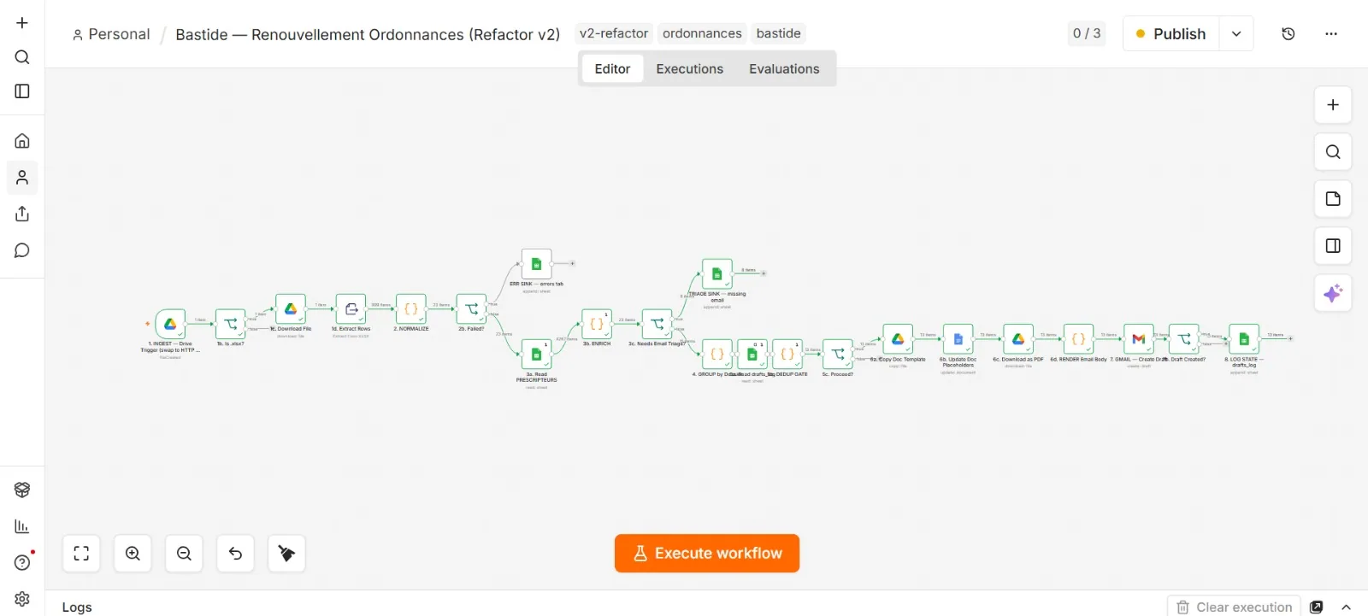Image resolution: width=1368 pixels, height=616 pixels.
Task: Toggle the focus panel icon on right
Action: point(1333,246)
